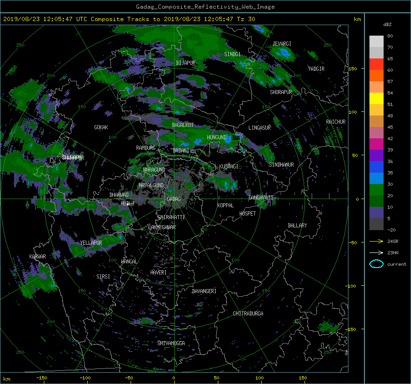This screenshot has width=411, height=384.
Task: Click the green 20 dBZ color swatch
Action: pos(376,190)
